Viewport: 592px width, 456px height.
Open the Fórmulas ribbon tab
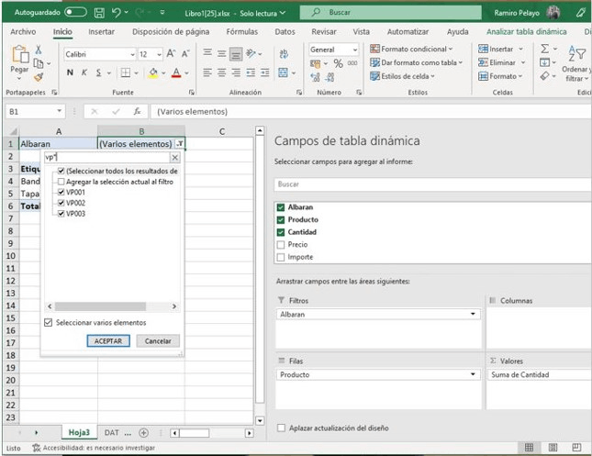[241, 31]
